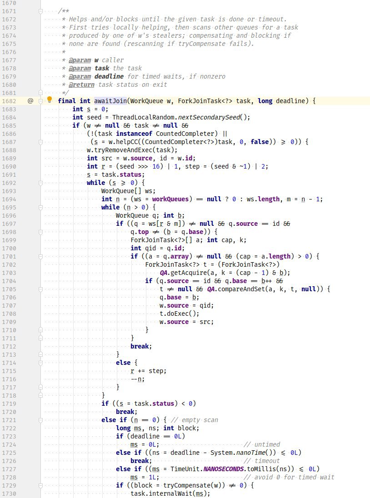Click 'r += step;' on line 1715
Image resolution: width=370 pixels, height=498 pixels.
click(x=148, y=371)
